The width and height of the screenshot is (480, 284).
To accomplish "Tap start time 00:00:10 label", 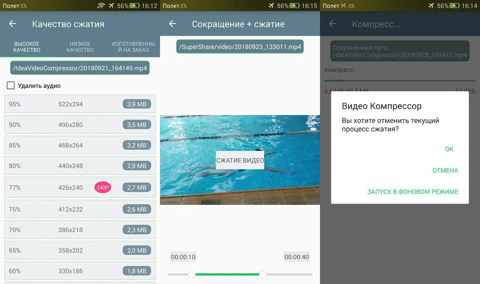I will [183, 257].
